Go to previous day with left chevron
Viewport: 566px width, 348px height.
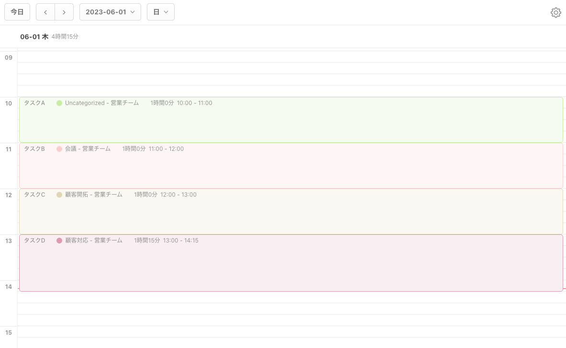point(45,12)
